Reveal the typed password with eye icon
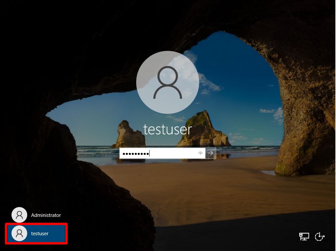Image resolution: width=336 pixels, height=251 pixels. pyautogui.click(x=200, y=153)
